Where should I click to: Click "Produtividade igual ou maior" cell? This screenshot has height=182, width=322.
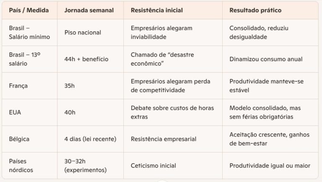click(x=270, y=166)
